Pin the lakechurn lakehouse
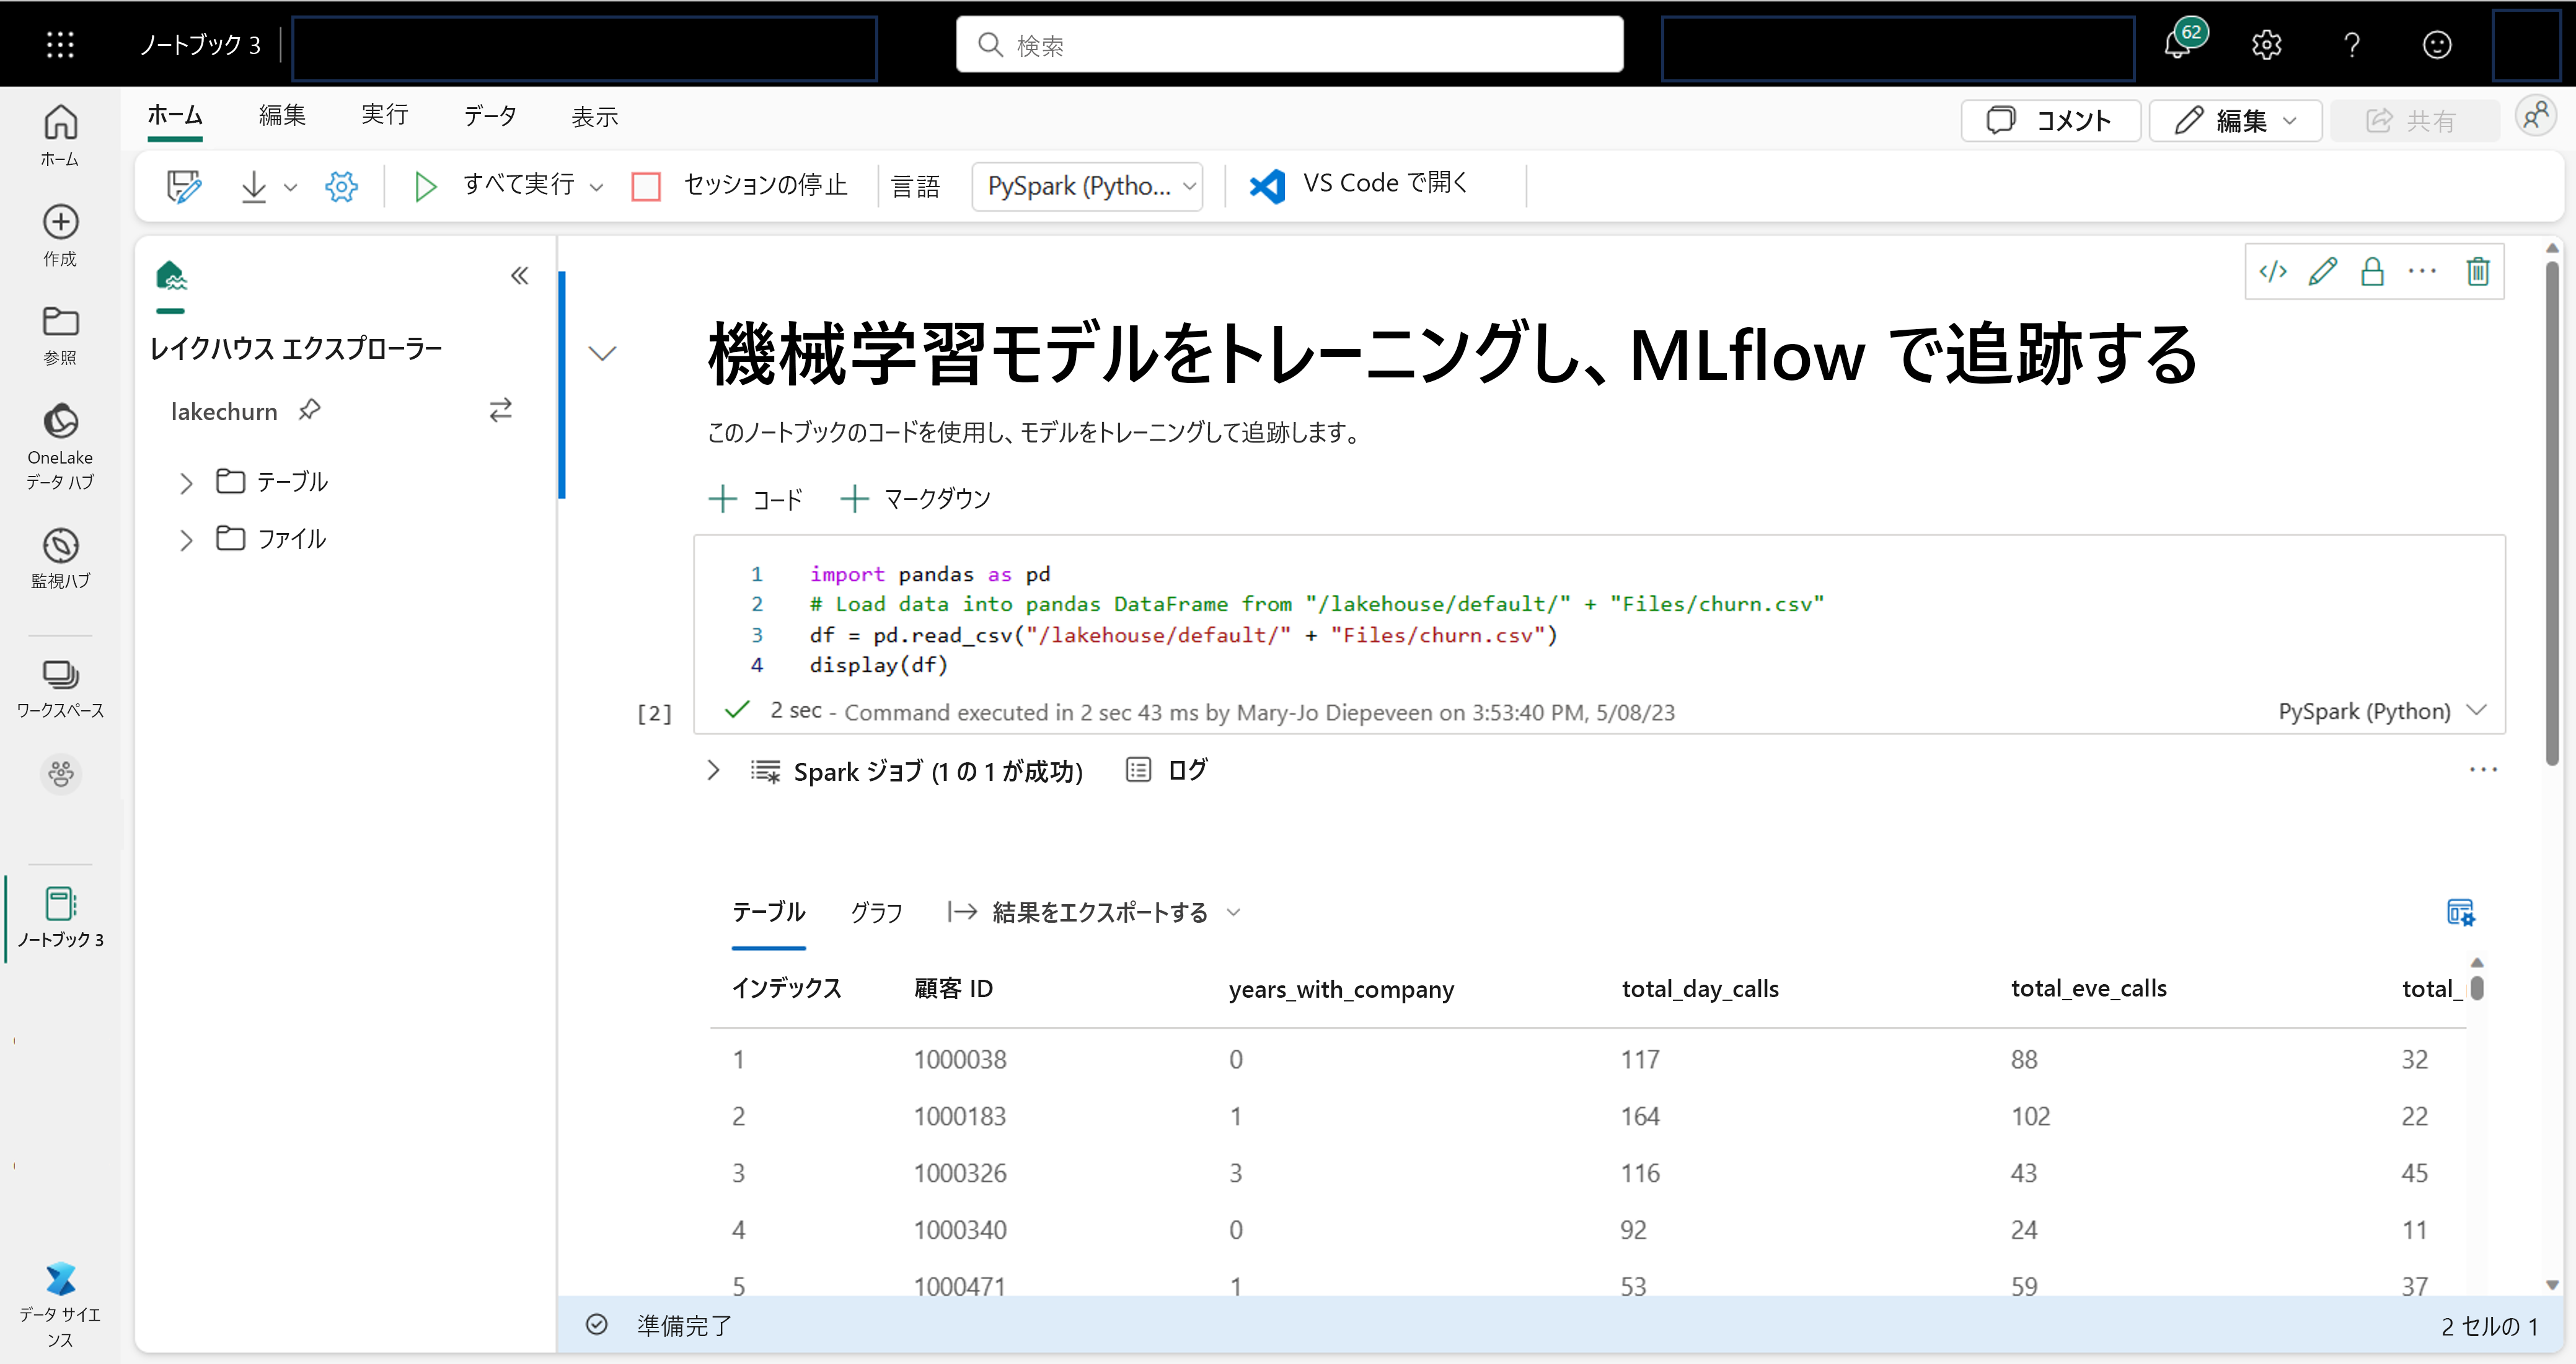The width and height of the screenshot is (2576, 1364). point(310,409)
